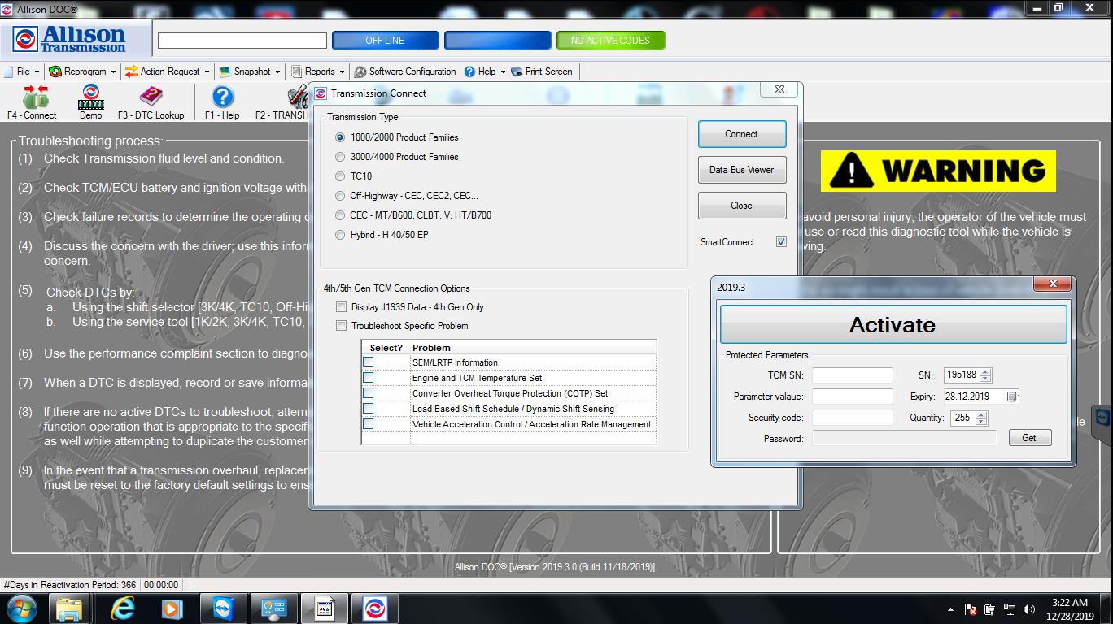This screenshot has height=624, width=1113.
Task: Click the Allison DOC taskbar icon
Action: tap(375, 608)
